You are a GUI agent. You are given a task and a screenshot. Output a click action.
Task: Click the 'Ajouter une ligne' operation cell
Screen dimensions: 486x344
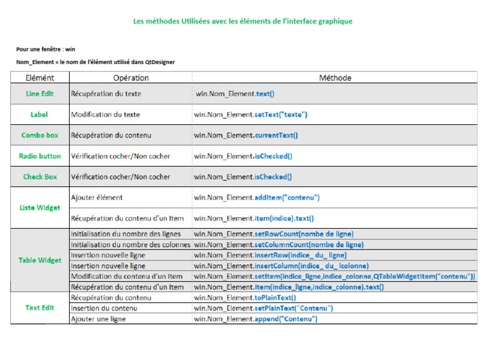98,319
